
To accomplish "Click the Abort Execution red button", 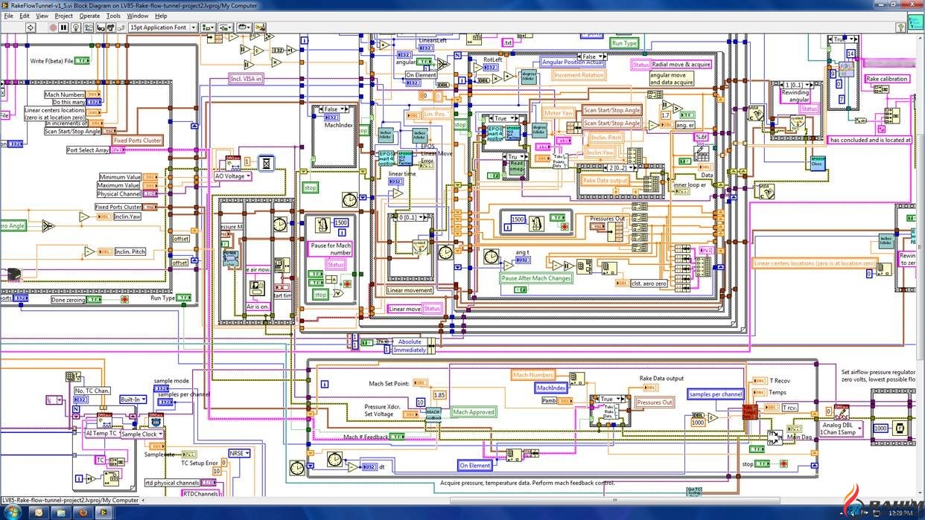I will pyautogui.click(x=53, y=27).
